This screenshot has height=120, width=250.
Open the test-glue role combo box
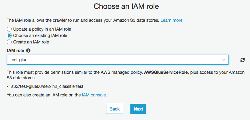coord(118,60)
